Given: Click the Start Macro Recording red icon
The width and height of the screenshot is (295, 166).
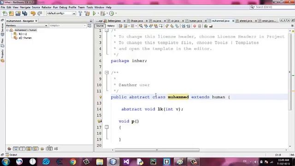Looking at the screenshot, I should coord(195,26).
